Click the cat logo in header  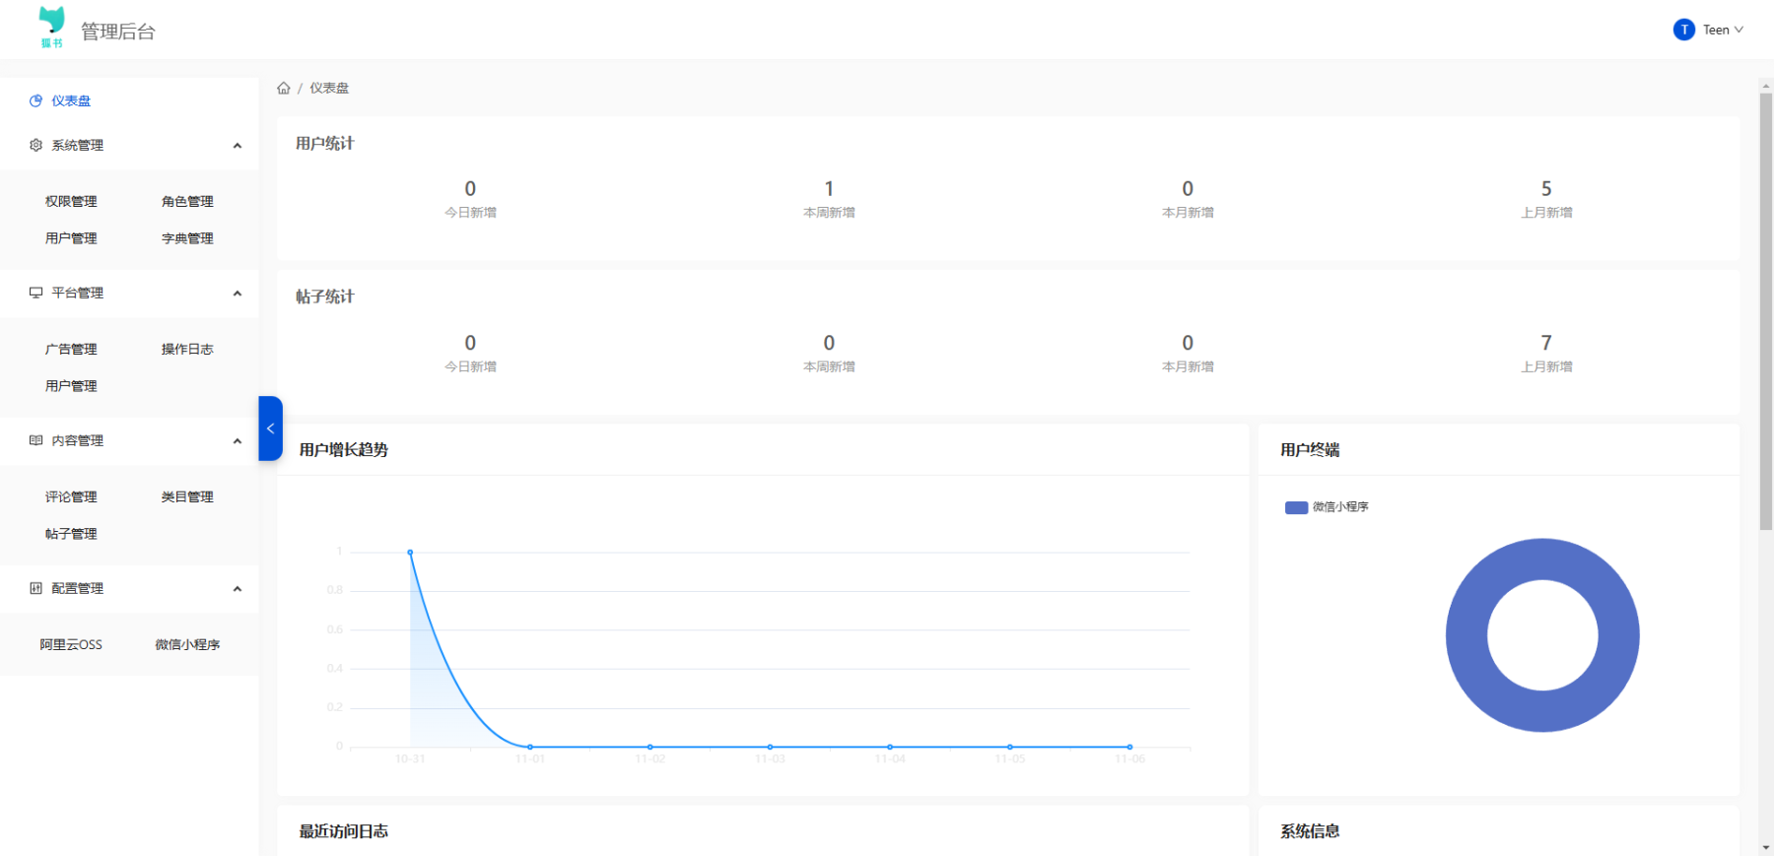pyautogui.click(x=51, y=27)
